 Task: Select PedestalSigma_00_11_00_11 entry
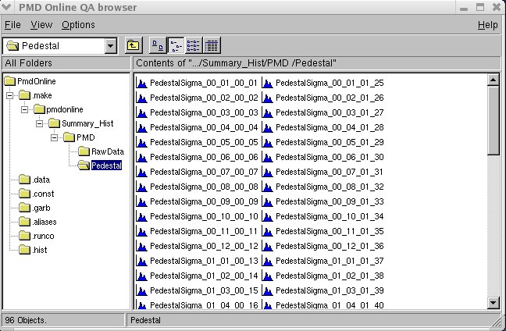198,231
